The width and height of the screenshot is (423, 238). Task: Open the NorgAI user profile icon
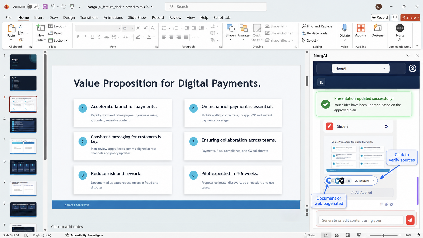point(412,68)
